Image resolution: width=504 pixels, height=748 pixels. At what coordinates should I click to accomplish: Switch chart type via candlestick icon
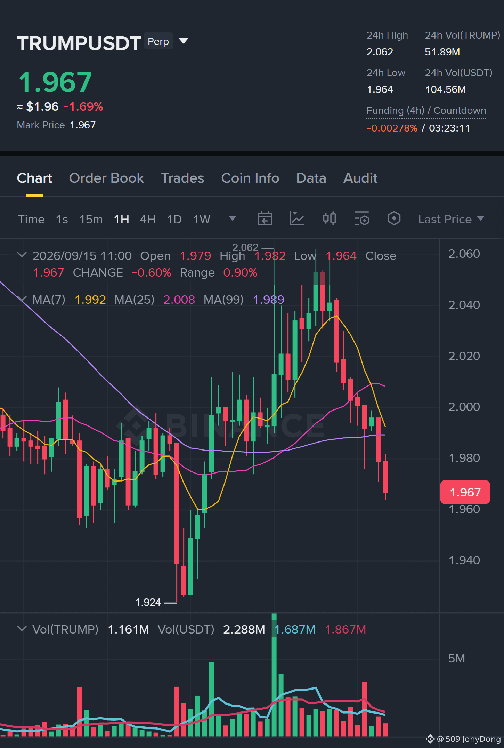(x=329, y=219)
